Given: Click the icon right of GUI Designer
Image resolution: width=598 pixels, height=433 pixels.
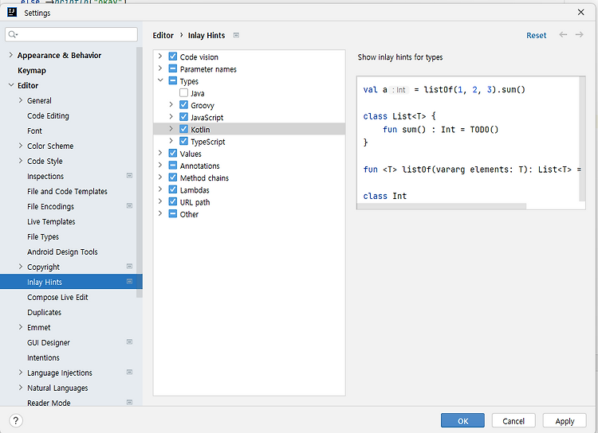Looking at the screenshot, I should coord(129,342).
